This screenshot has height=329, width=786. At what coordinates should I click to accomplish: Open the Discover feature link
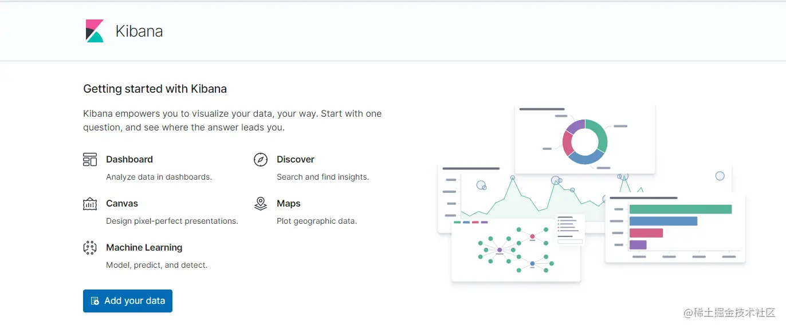coord(296,160)
